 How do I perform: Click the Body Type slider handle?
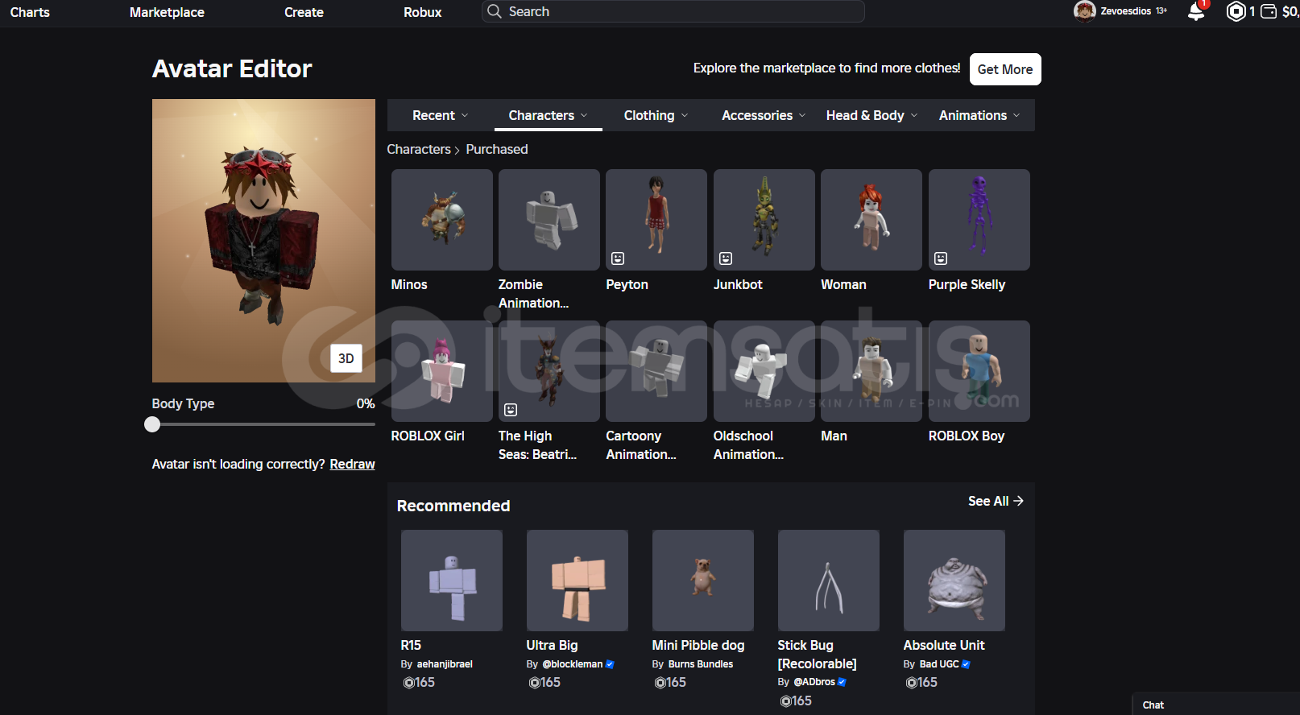[152, 424]
